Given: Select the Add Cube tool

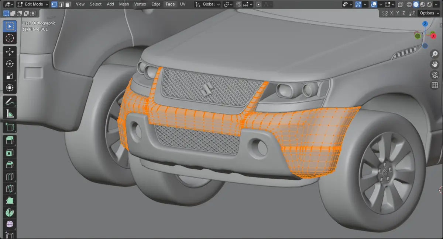Looking at the screenshot, I should tap(10, 127).
